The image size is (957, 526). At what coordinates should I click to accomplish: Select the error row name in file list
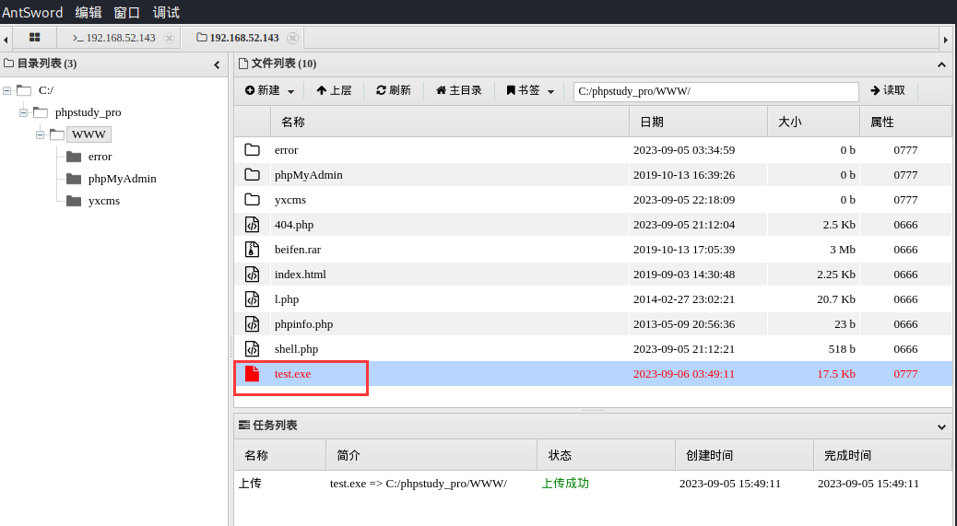click(x=286, y=150)
